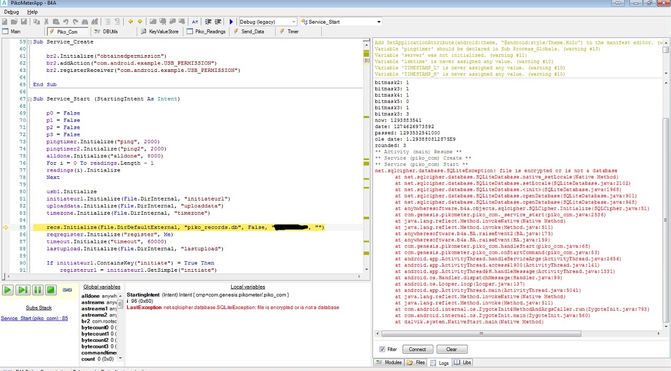Click the green Continue debug button
671x371 pixels.
click(x=8, y=290)
